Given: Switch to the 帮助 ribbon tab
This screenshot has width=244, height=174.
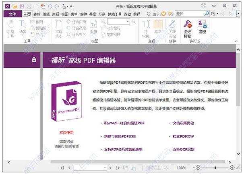Looking at the screenshot, I should coord(128,14).
